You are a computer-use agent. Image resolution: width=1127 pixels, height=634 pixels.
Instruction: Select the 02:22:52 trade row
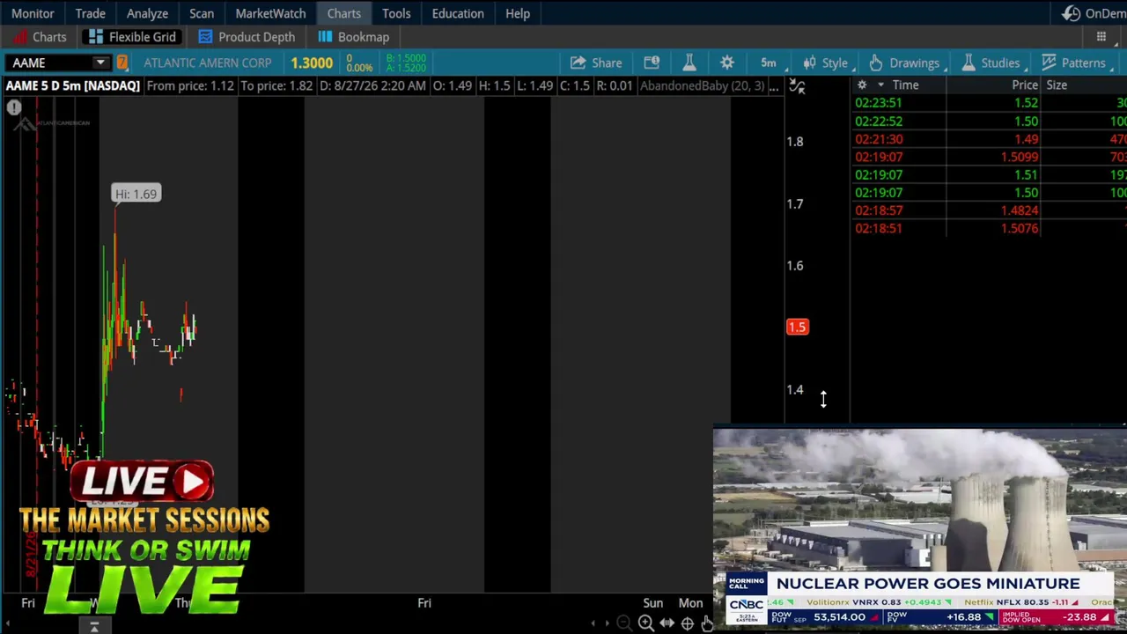tap(990, 122)
